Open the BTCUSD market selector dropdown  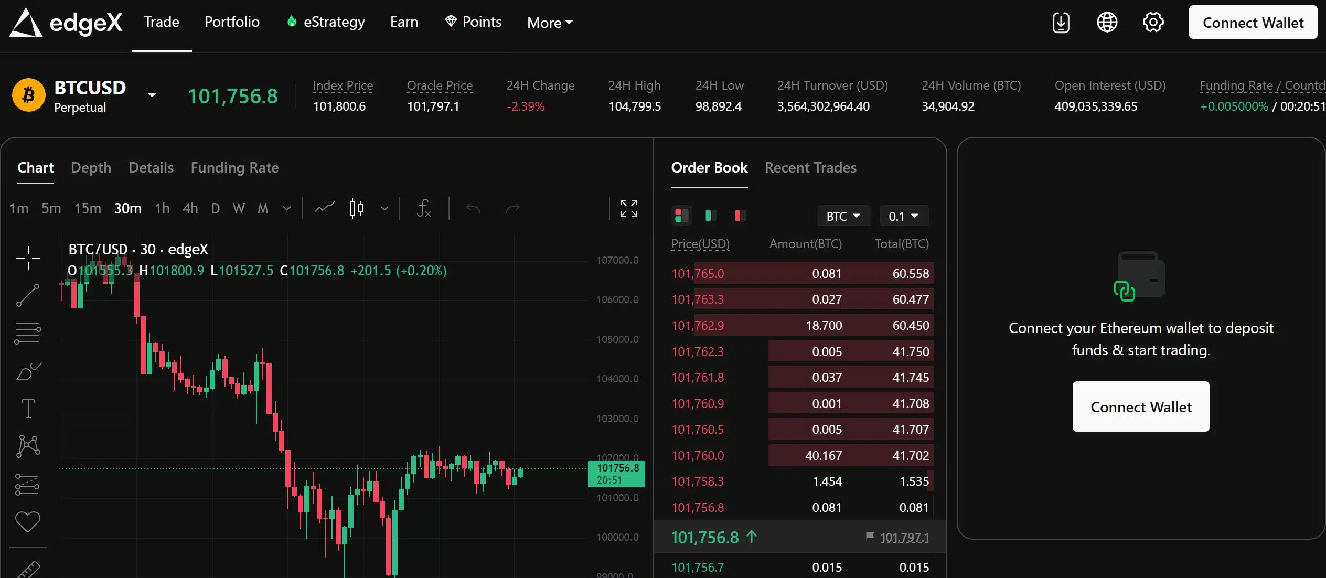(151, 94)
